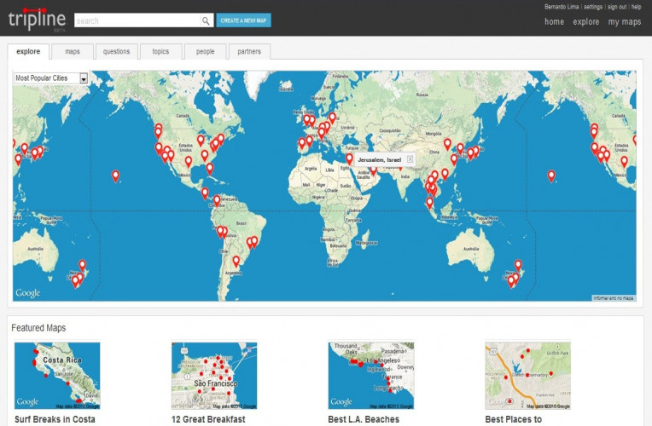Click the search magnifier icon
Image resolution: width=652 pixels, height=426 pixels.
click(206, 20)
